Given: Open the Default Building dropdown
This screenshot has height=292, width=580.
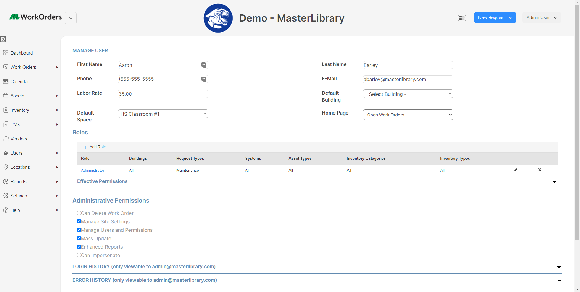Looking at the screenshot, I should point(408,94).
